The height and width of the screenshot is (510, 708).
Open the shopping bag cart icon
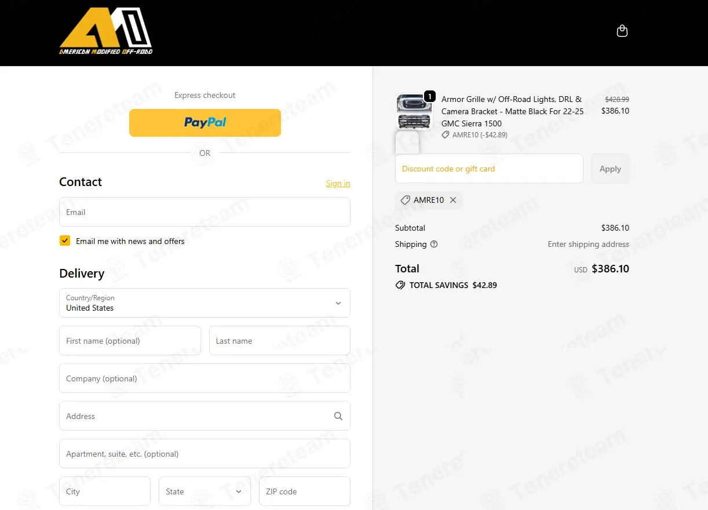pos(622,31)
